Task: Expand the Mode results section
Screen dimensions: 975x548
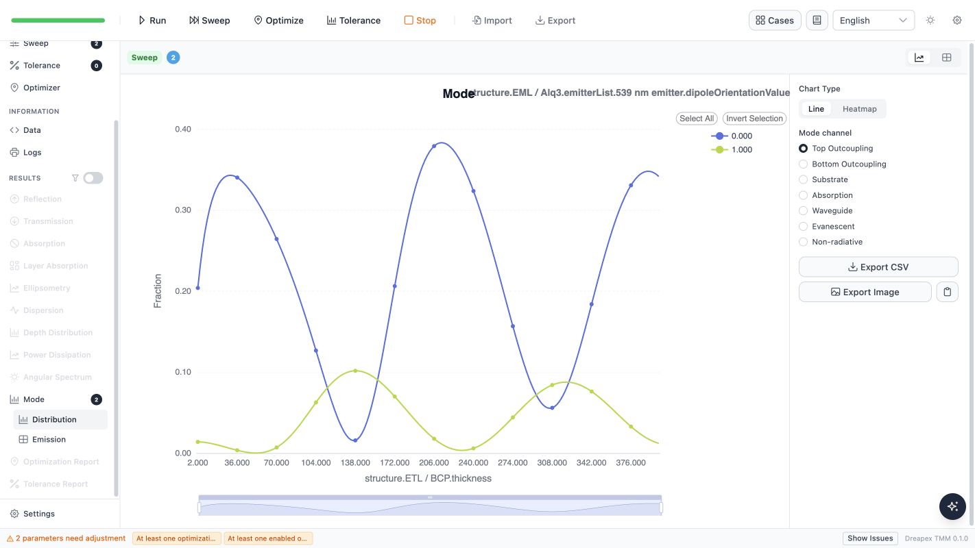Action: point(55,399)
